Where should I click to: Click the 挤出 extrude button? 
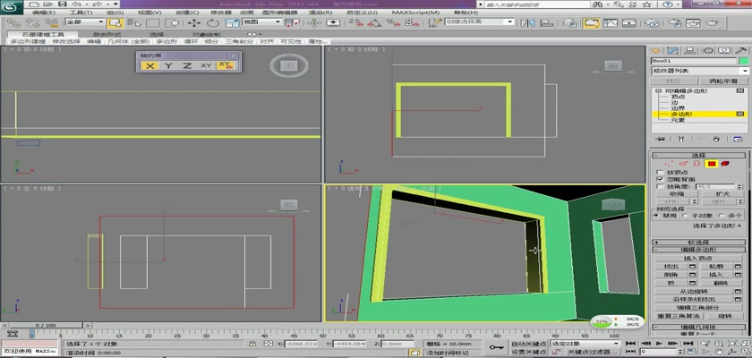coord(671,266)
